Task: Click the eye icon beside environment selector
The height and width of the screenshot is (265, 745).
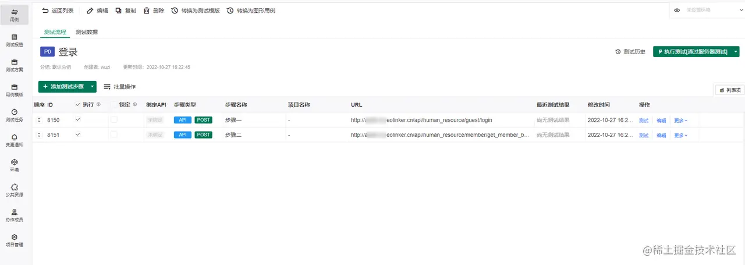Action: pos(677,10)
